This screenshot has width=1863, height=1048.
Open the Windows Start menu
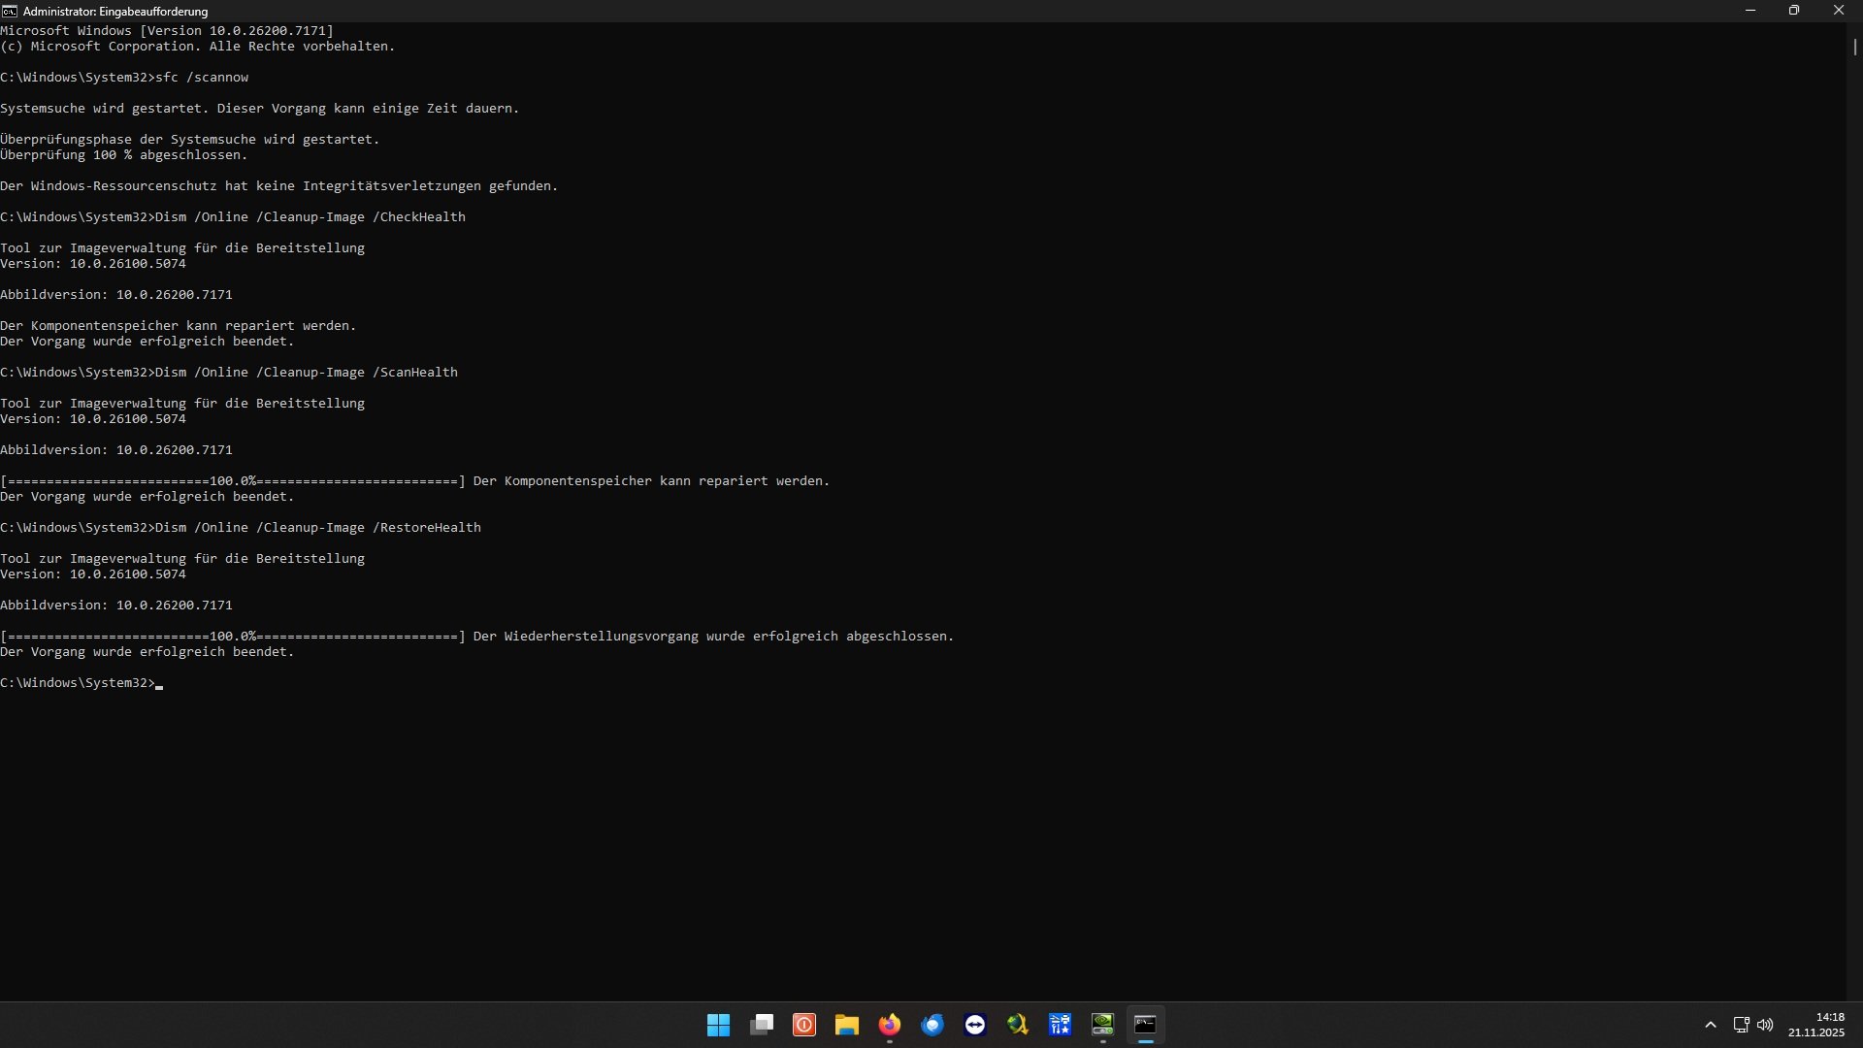coord(718,1025)
